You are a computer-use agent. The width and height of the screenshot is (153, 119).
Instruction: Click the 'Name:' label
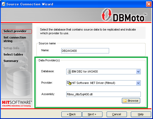45,50
